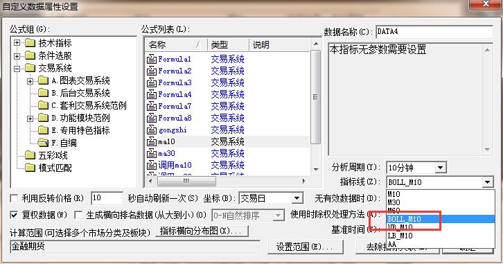Click the 设置范围 button

point(305,247)
